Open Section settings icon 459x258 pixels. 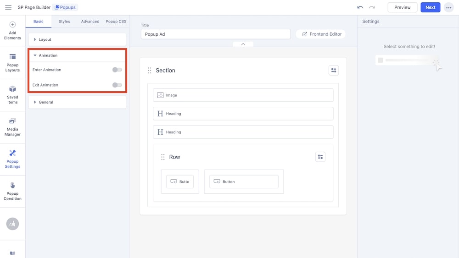(334, 70)
